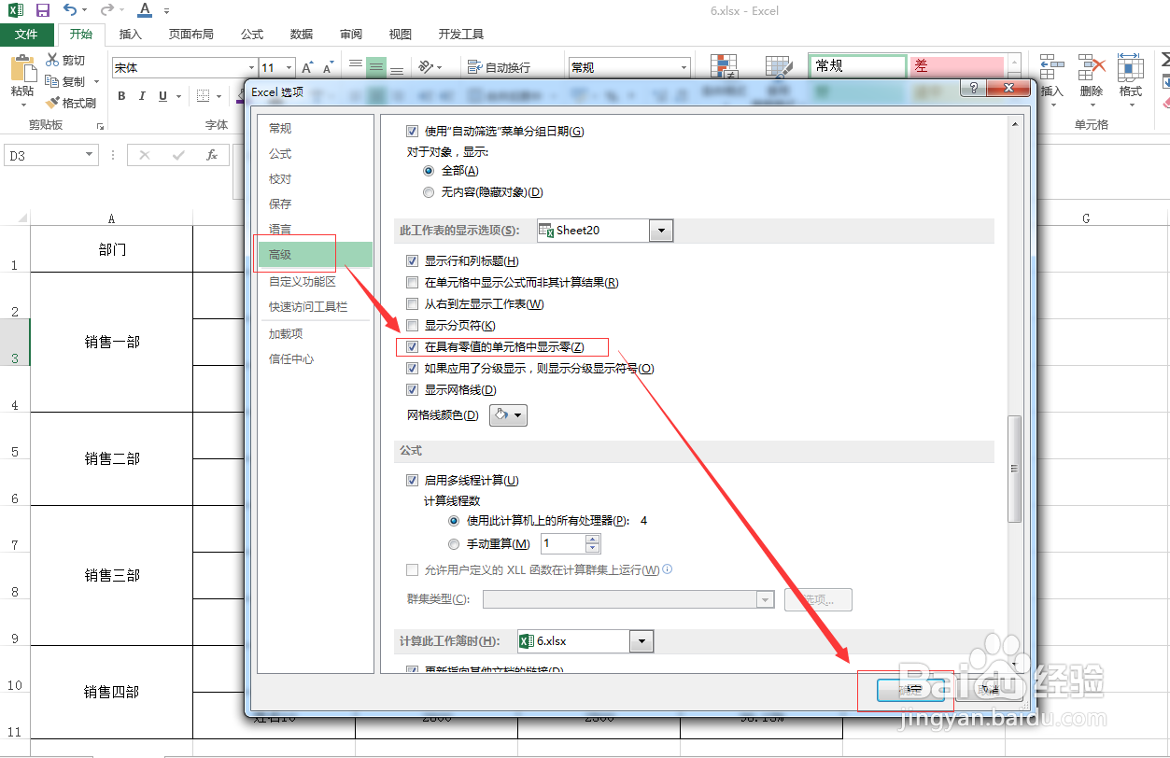Enable showing formulas instead of calculated results

[x=412, y=282]
